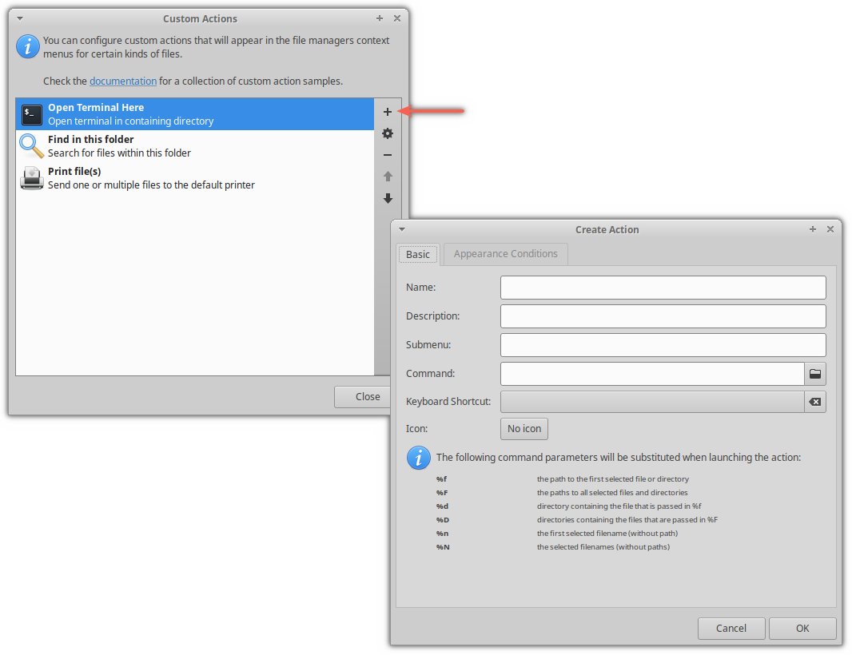Confirm the new action with OK
Screen dimensions: 852x655
[x=802, y=628]
